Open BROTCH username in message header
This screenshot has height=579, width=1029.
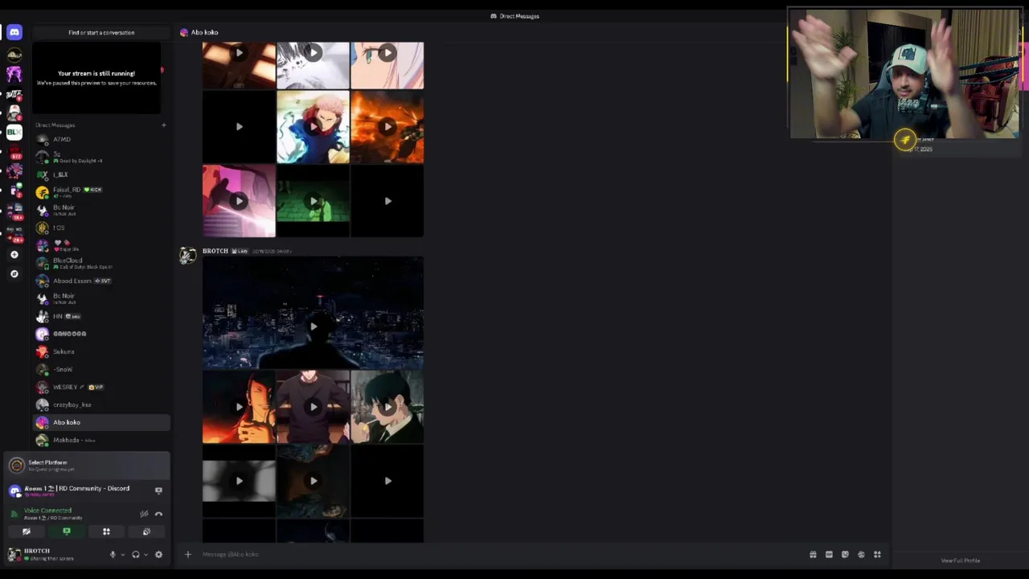coord(215,251)
